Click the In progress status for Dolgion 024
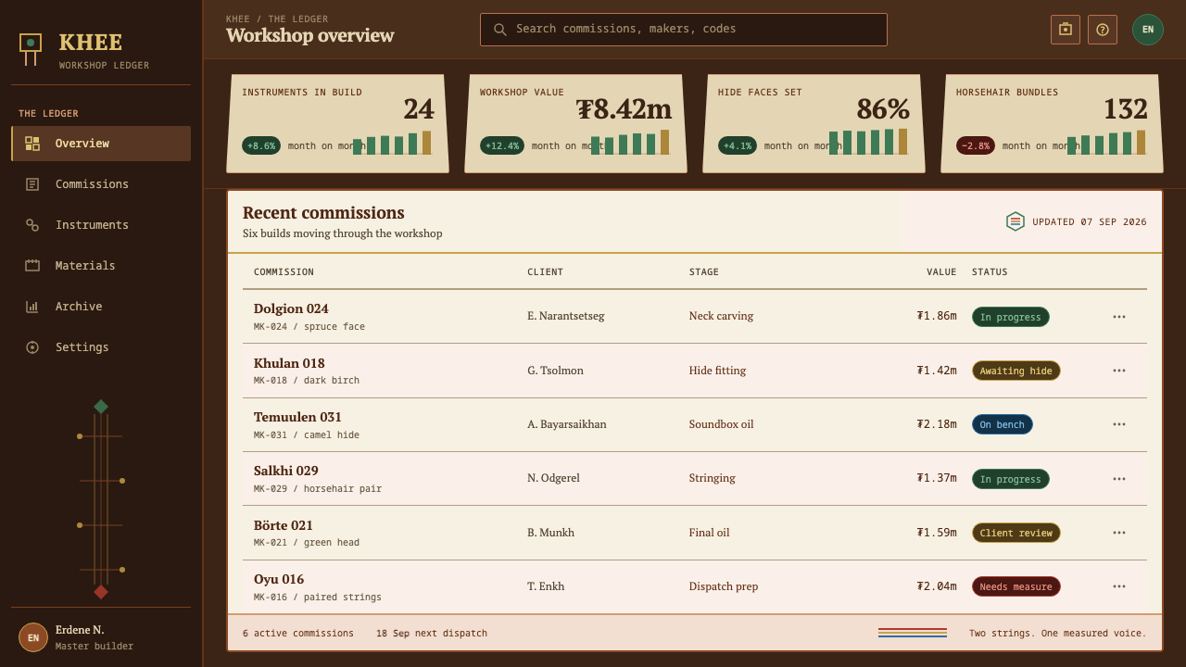The height and width of the screenshot is (667, 1186). click(x=1011, y=317)
